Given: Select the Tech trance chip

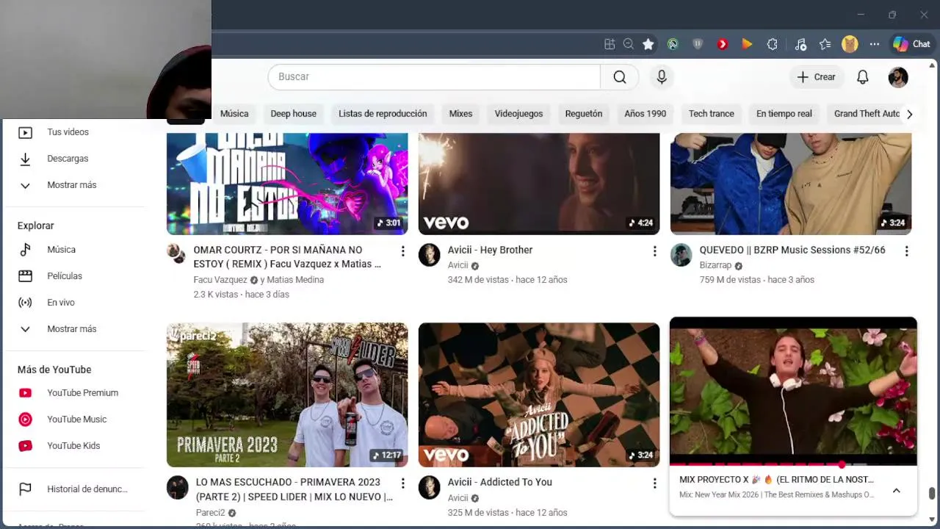Looking at the screenshot, I should (x=712, y=114).
